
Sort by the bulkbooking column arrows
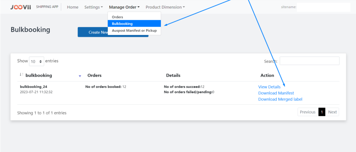tap(22, 75)
